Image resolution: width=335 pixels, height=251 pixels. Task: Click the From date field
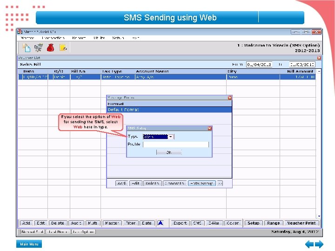coord(259,65)
